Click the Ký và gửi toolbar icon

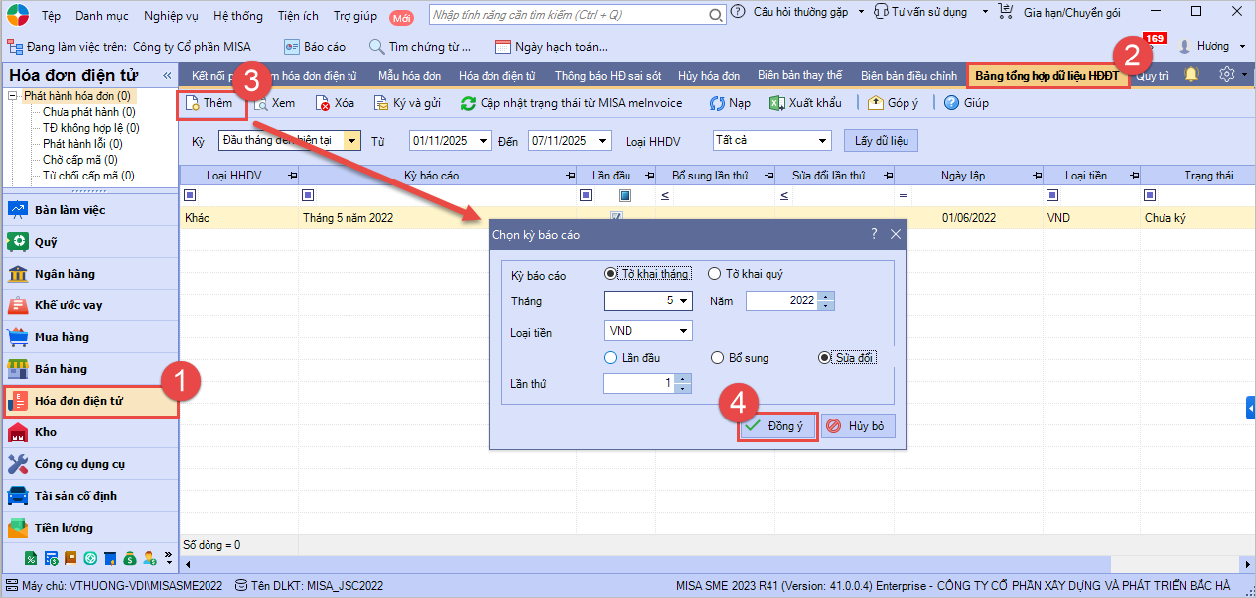tap(382, 103)
